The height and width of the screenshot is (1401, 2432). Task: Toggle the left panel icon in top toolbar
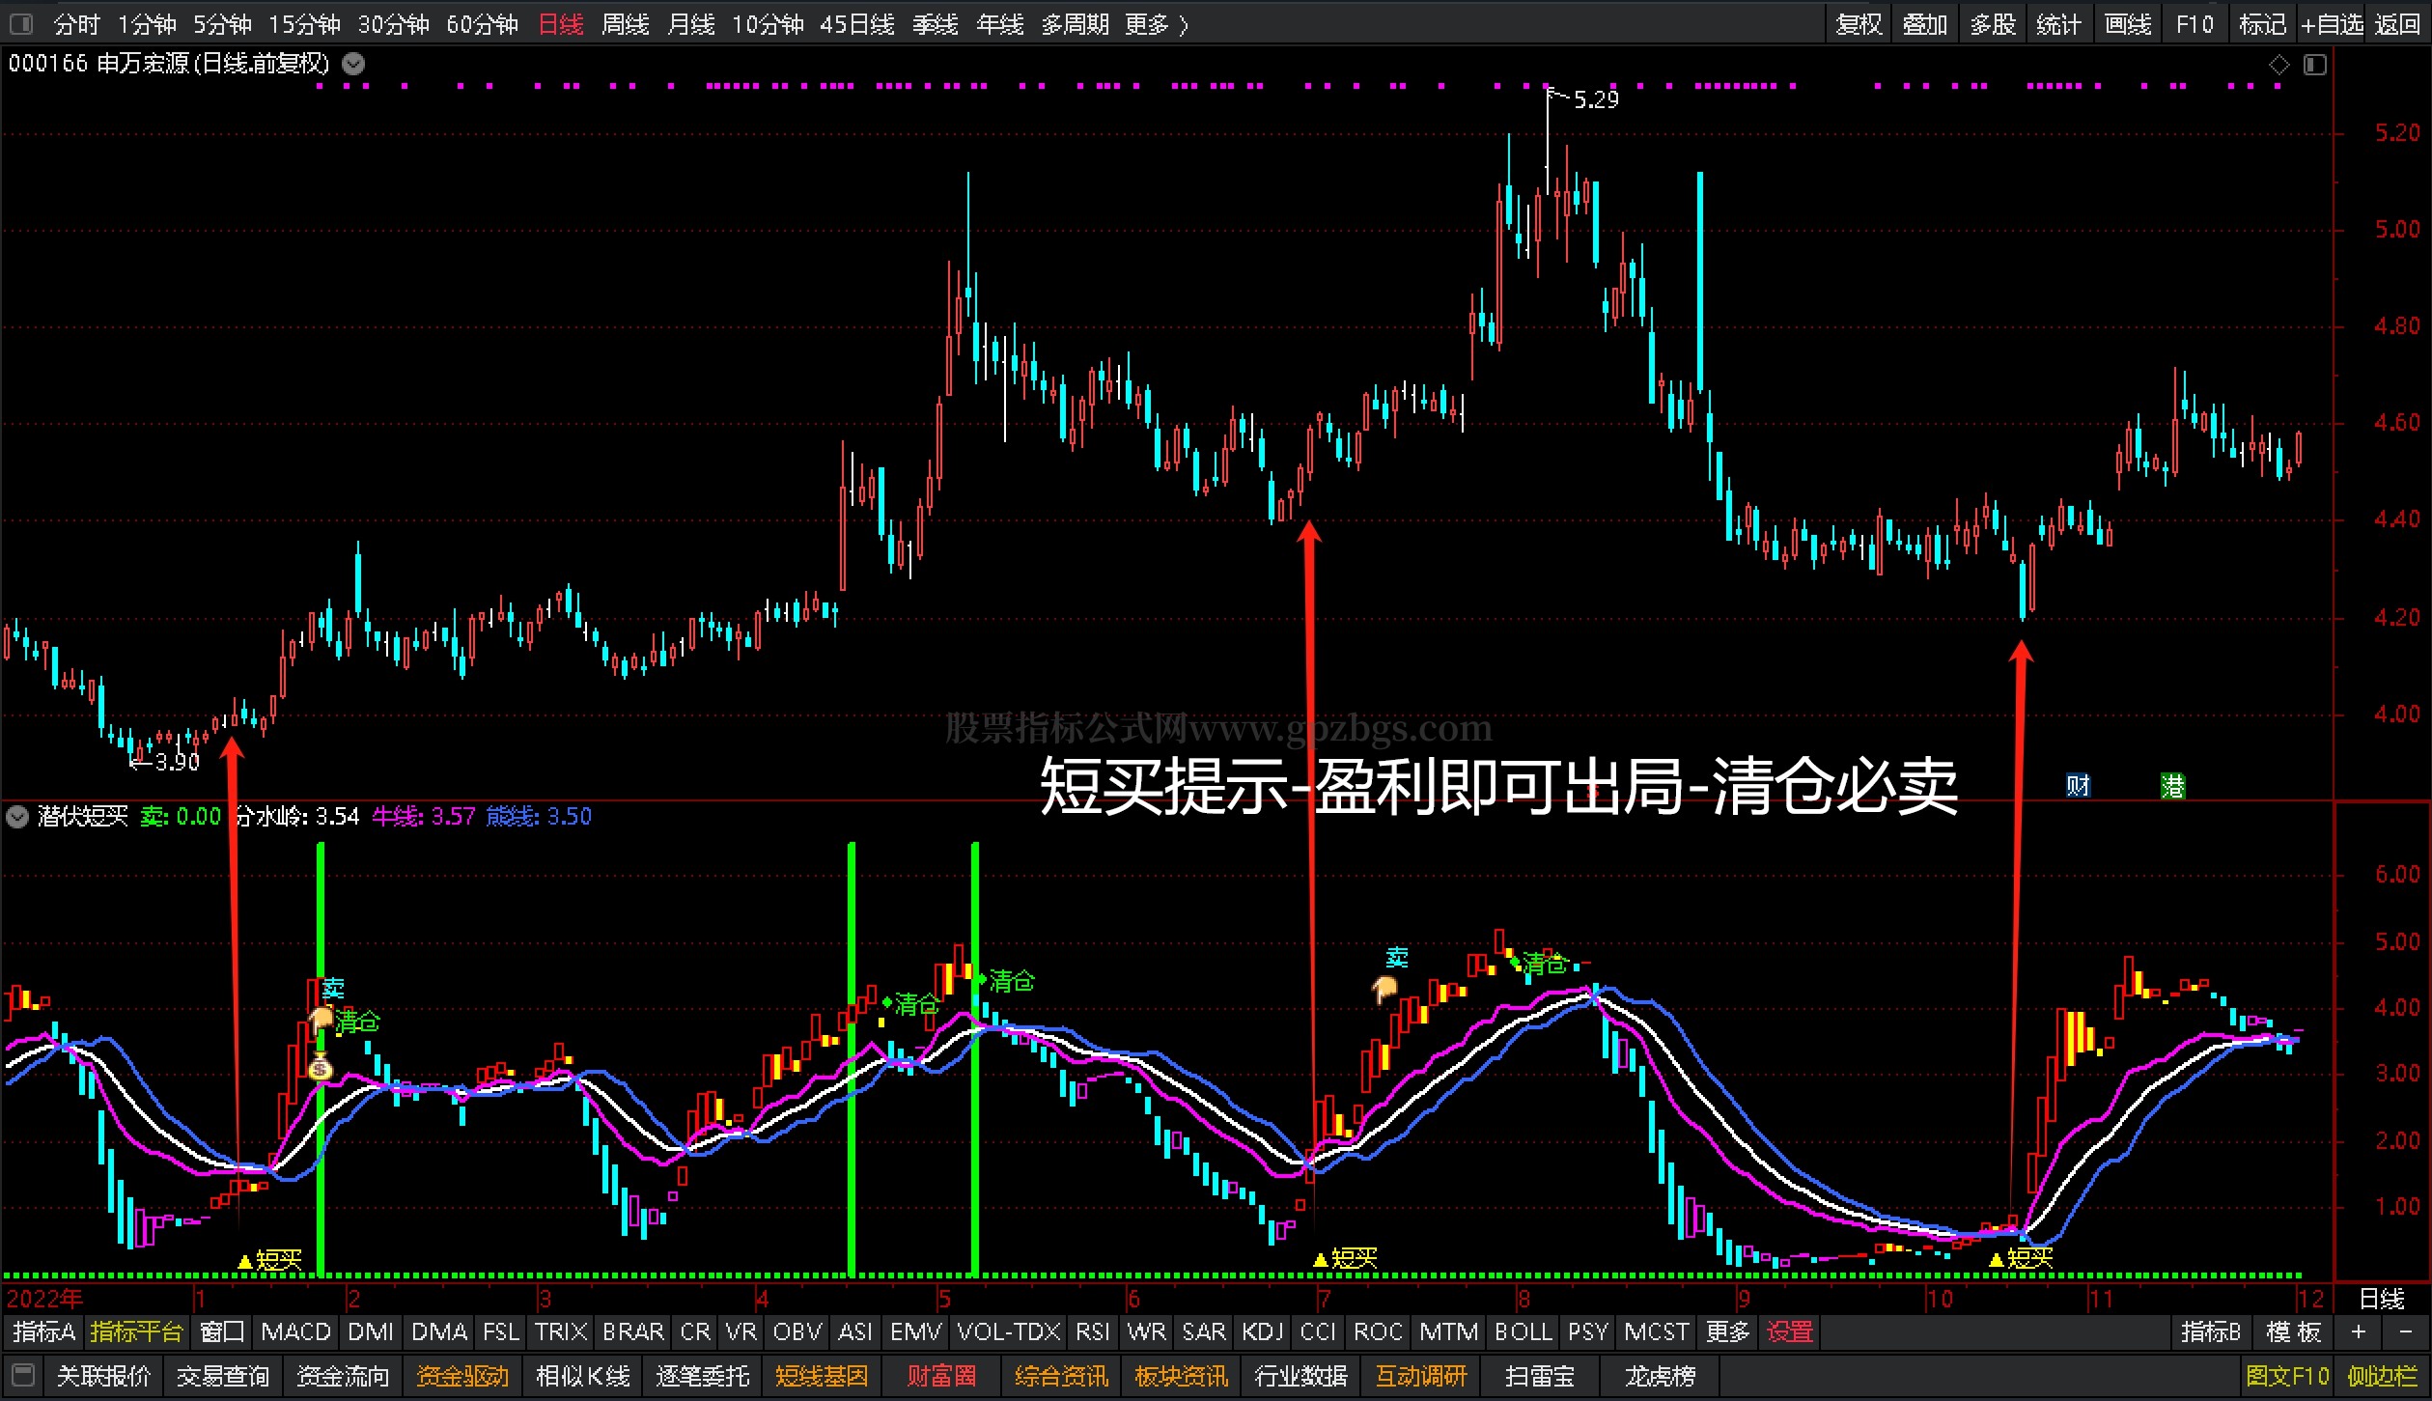coord(20,24)
